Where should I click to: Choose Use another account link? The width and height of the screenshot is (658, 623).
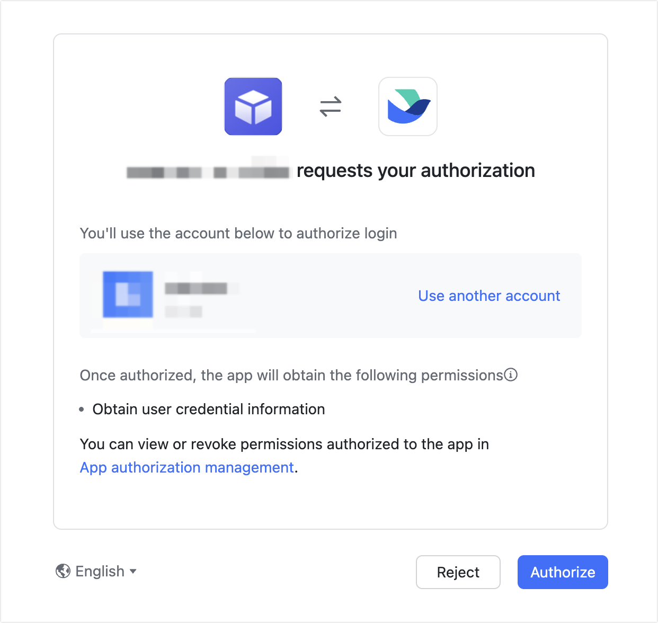coord(488,296)
